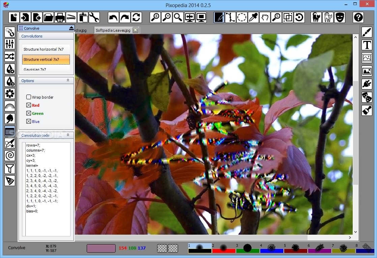Click the current color mauve swatch
This screenshot has width=377, height=258.
tap(101, 248)
